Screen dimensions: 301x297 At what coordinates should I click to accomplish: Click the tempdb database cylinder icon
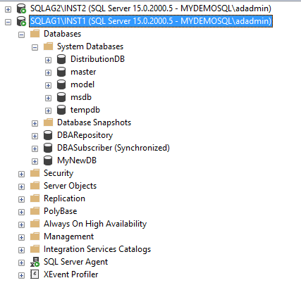point(61,110)
